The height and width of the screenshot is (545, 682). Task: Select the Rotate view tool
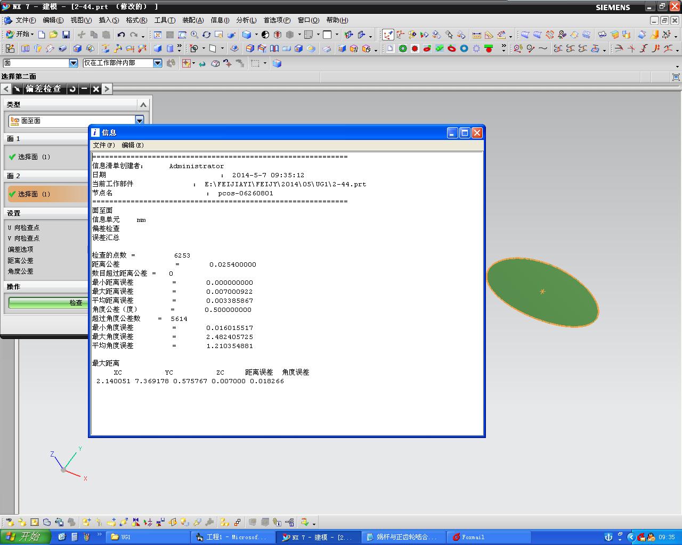point(207,35)
